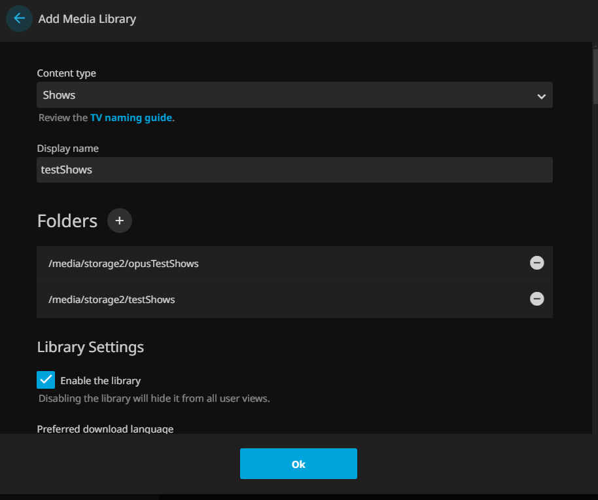Viewport: 598px width, 500px height.
Task: Select the /media/storage2/opusTestShows folder path
Action: (x=123, y=264)
